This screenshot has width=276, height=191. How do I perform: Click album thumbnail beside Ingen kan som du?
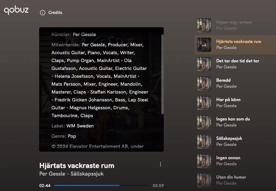204,122
